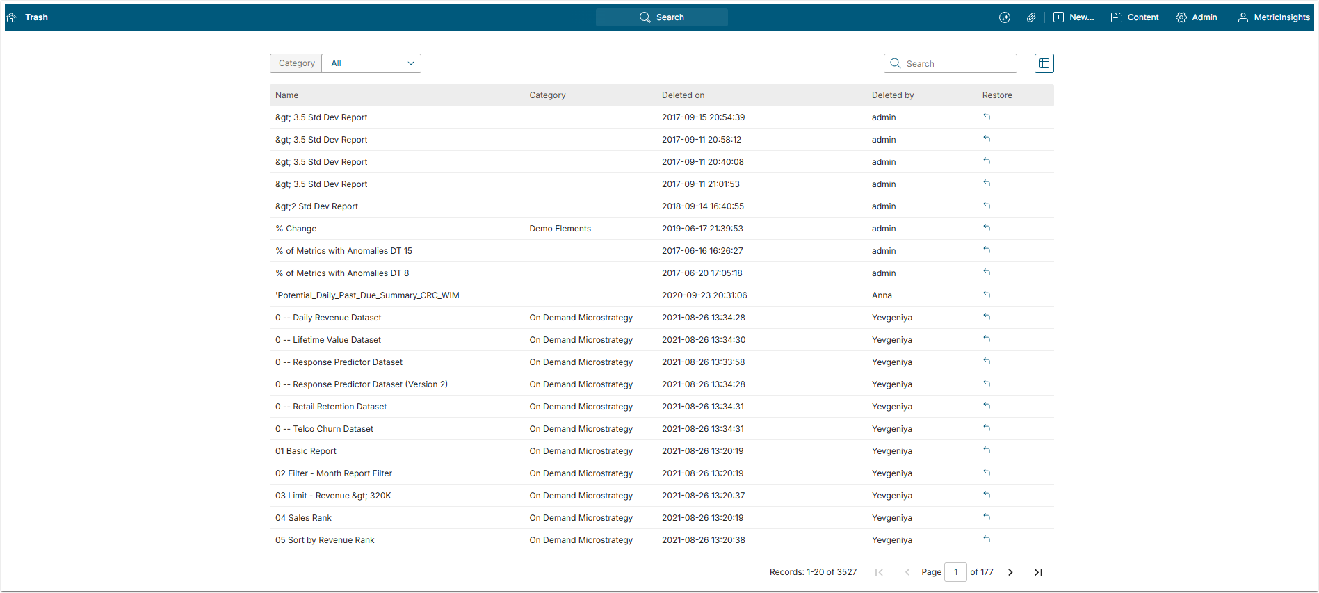Image resolution: width=1319 pixels, height=593 pixels.
Task: Click the global Search bar in header
Action: point(662,17)
